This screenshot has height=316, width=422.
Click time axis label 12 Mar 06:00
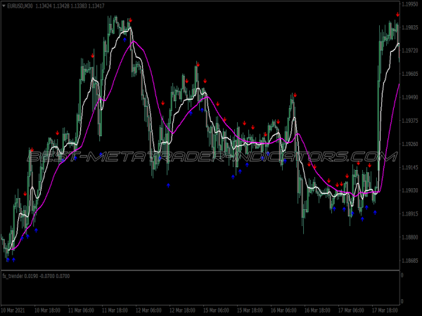[148, 310]
